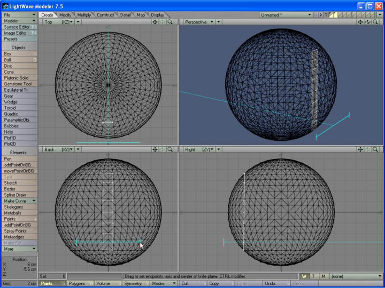Click the zoom magnifier in the Right viewport
Image resolution: width=385 pixels, height=288 pixels.
click(375, 149)
